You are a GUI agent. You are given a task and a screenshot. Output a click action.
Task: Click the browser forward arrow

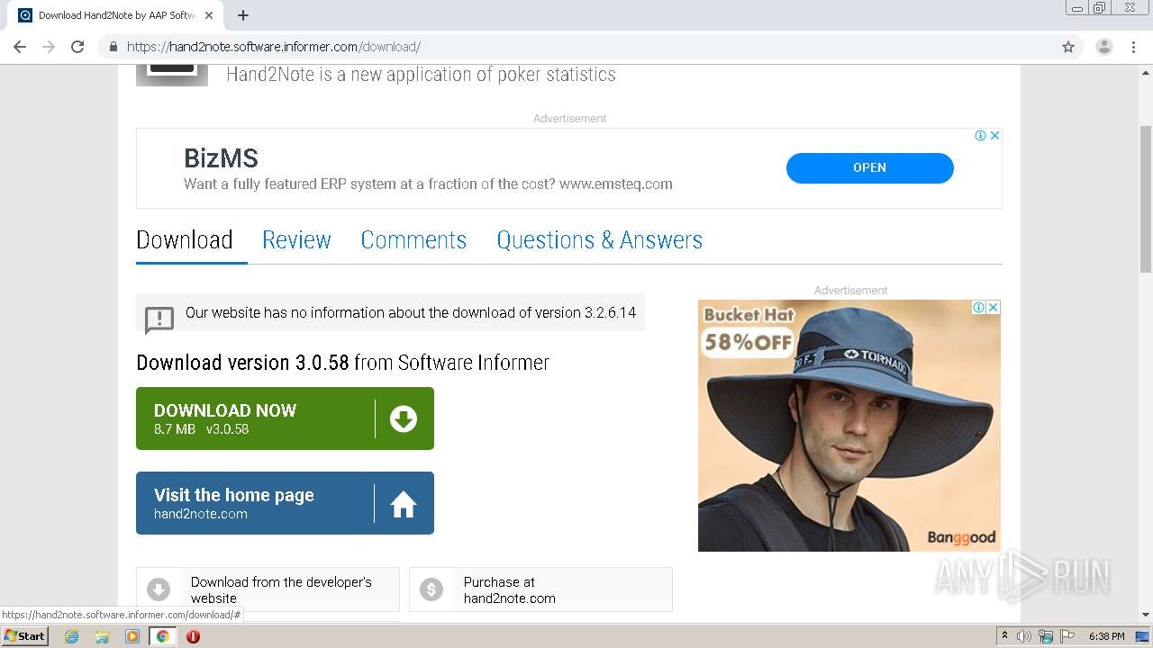(49, 47)
